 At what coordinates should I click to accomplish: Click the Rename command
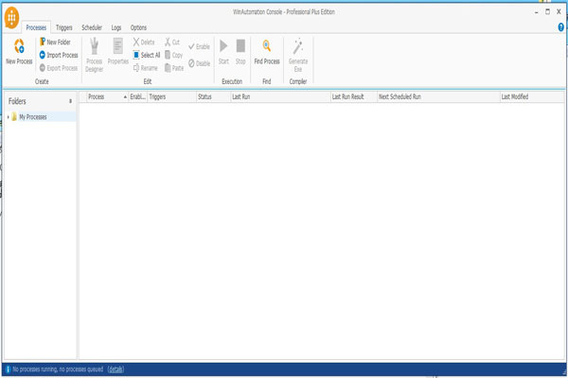click(x=145, y=68)
